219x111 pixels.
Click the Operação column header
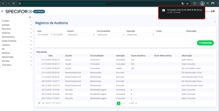tap(120, 55)
